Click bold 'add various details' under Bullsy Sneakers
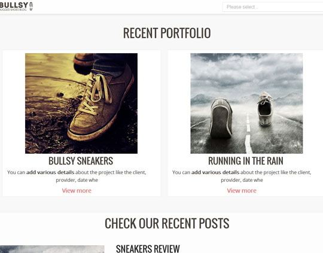This screenshot has width=323, height=253. pos(50,172)
